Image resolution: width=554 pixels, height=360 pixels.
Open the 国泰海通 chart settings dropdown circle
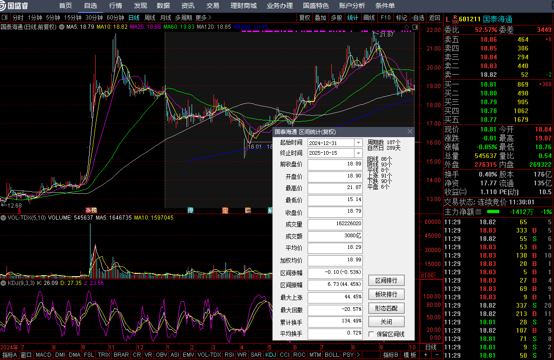(x=61, y=27)
